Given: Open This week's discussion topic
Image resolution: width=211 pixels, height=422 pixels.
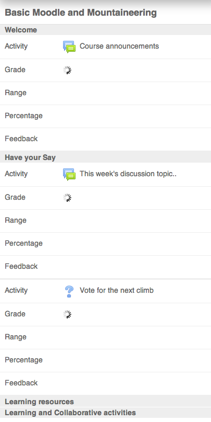Looking at the screenshot, I should (128, 174).
